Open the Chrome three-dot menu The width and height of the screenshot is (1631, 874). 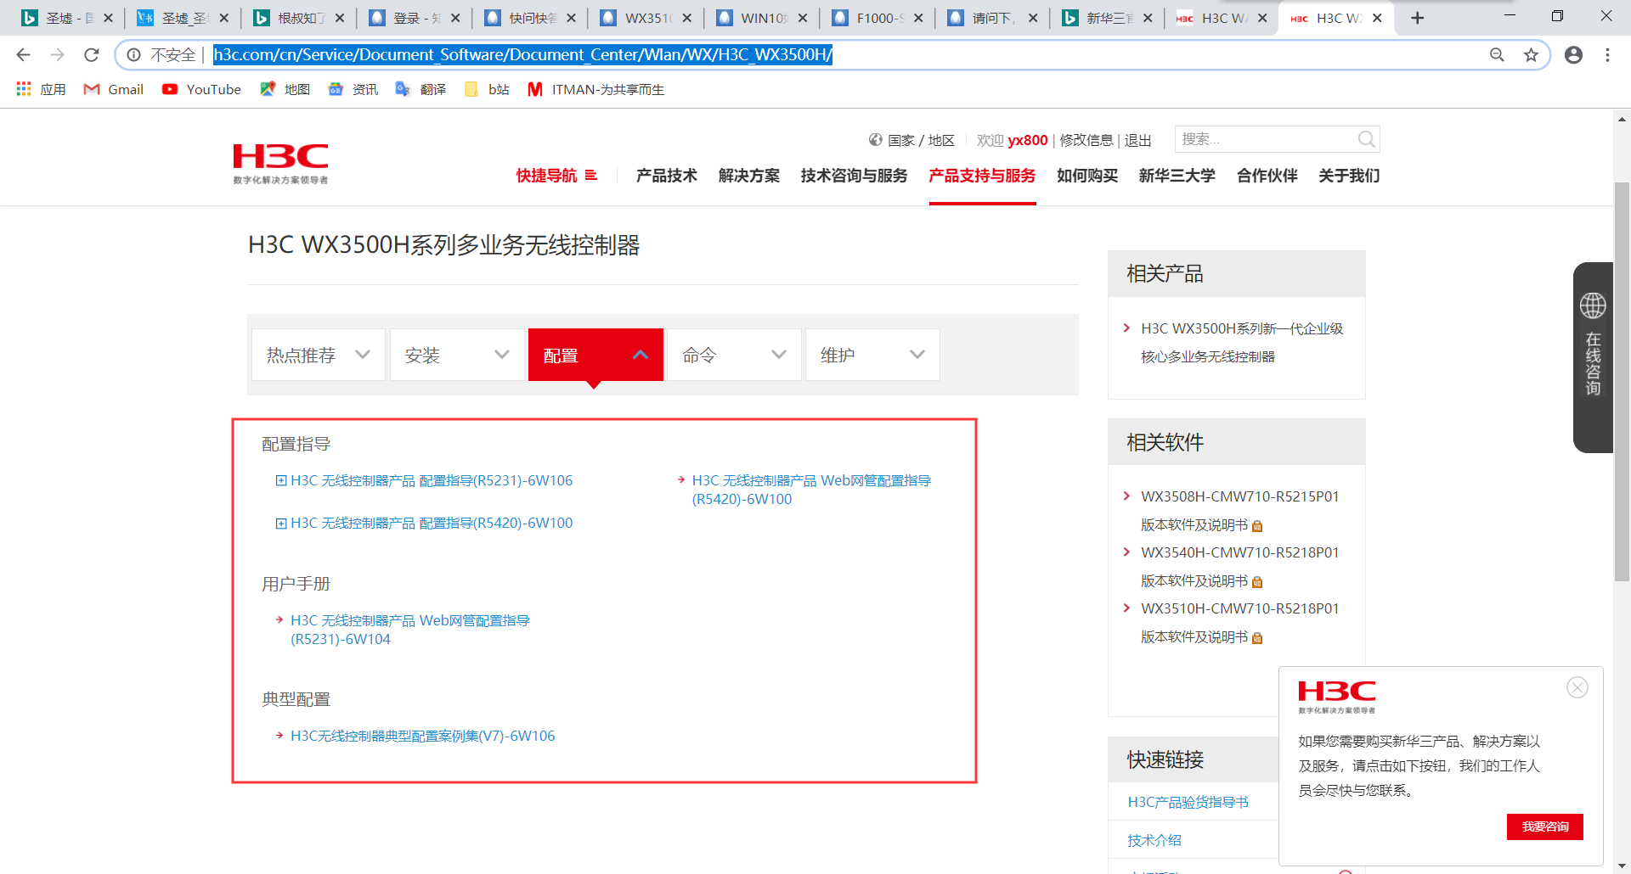pos(1607,55)
